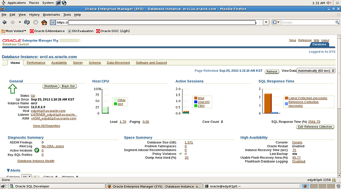The image size is (341, 189).
Task: Switch to the Performance tab
Action: coord(36,63)
